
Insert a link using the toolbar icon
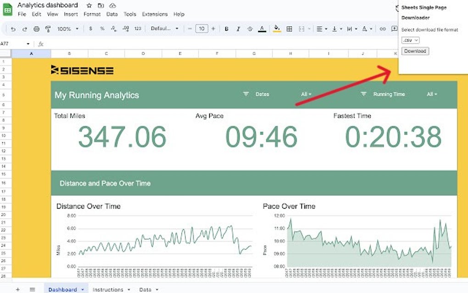(x=383, y=28)
